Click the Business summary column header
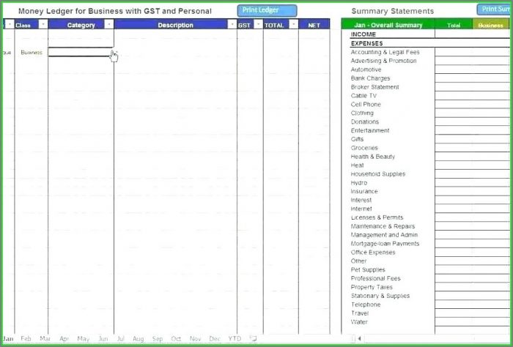This screenshot has width=513, height=347. (490, 25)
